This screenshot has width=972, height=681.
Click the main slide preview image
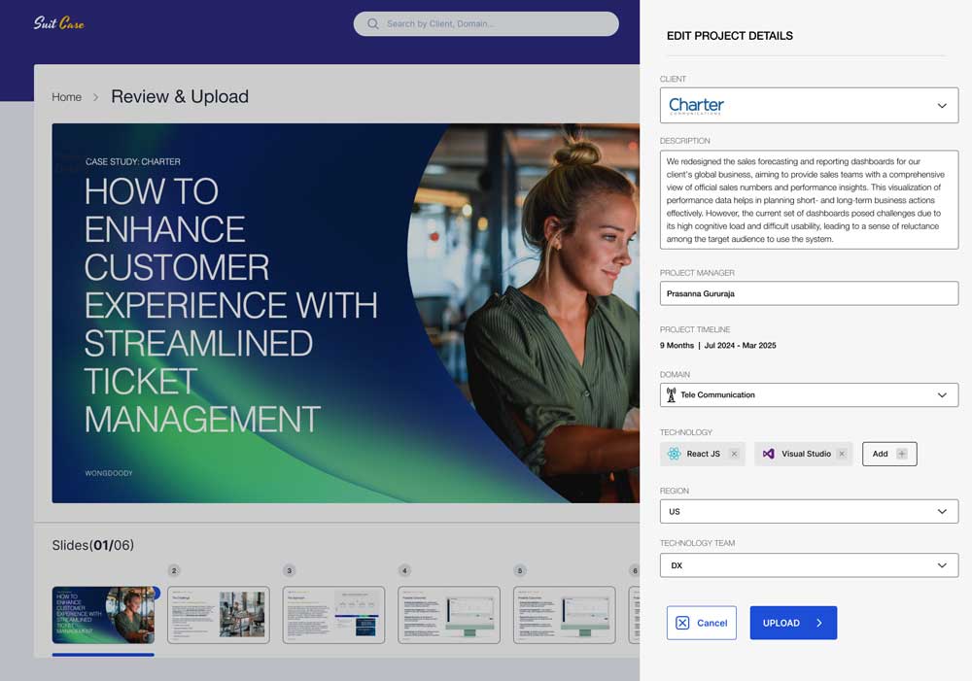tap(346, 313)
